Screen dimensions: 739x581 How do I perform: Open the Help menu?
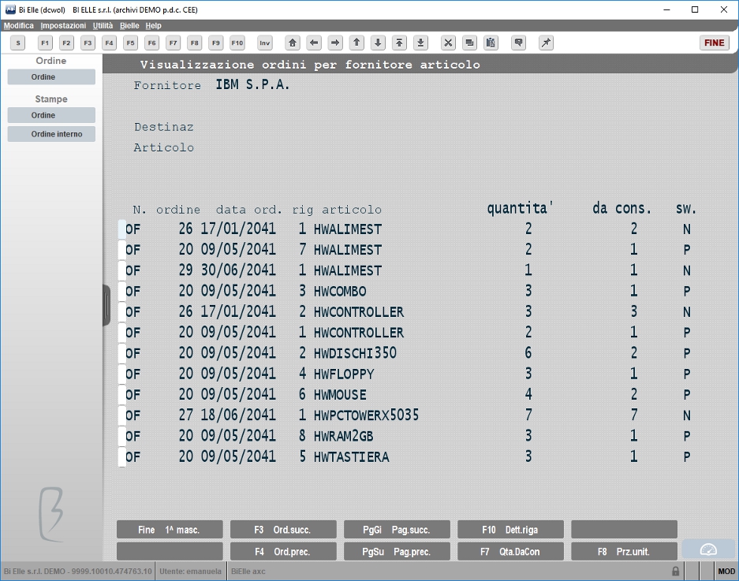[x=153, y=25]
